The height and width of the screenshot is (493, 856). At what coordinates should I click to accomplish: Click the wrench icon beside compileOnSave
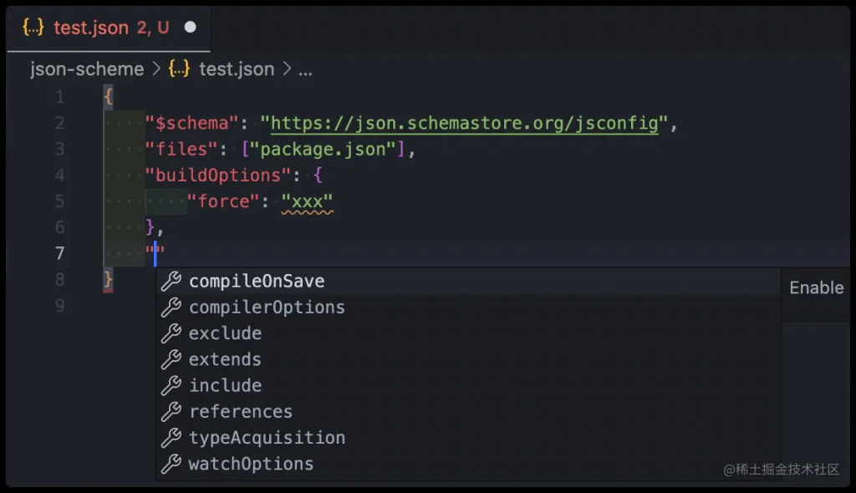pos(172,282)
